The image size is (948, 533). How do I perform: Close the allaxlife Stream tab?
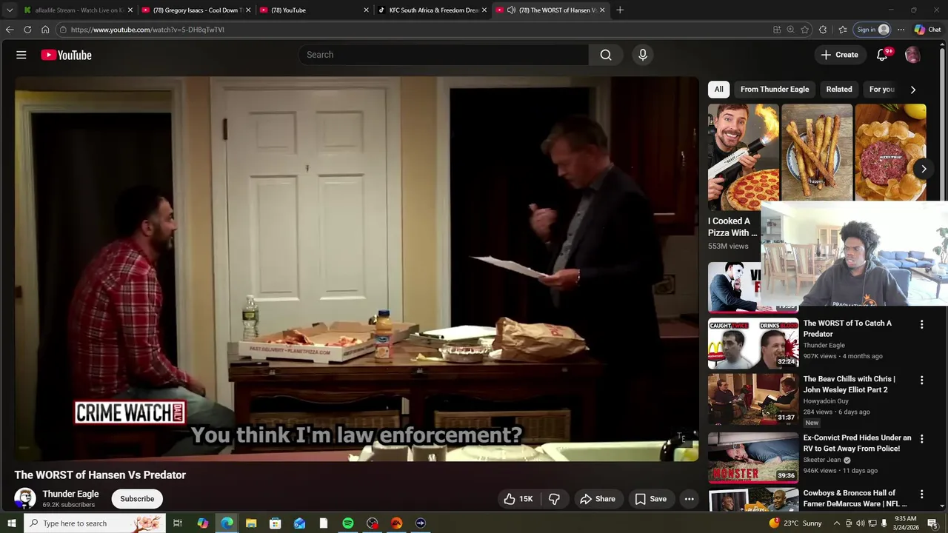click(130, 10)
